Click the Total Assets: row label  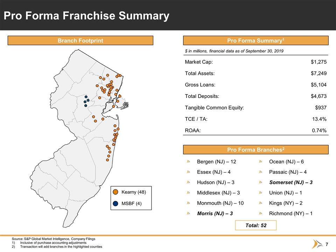tap(200, 73)
